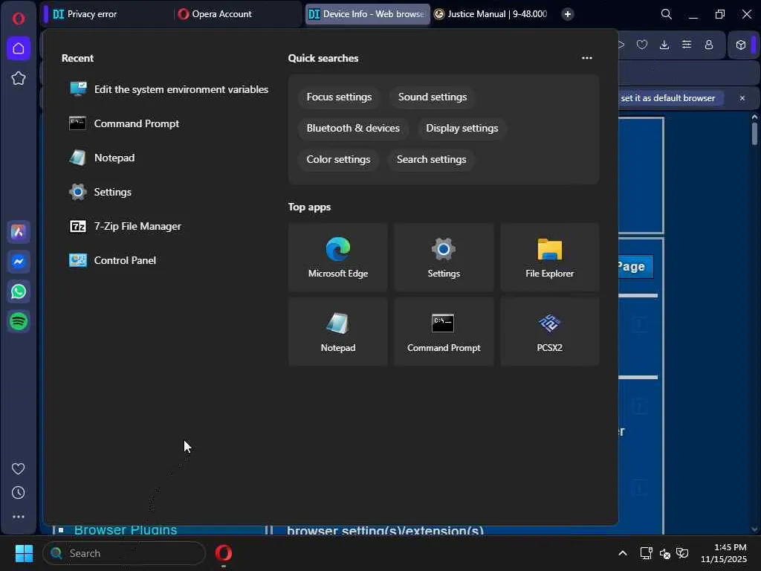
Task: Click the Windows Start button
Action: click(x=24, y=553)
